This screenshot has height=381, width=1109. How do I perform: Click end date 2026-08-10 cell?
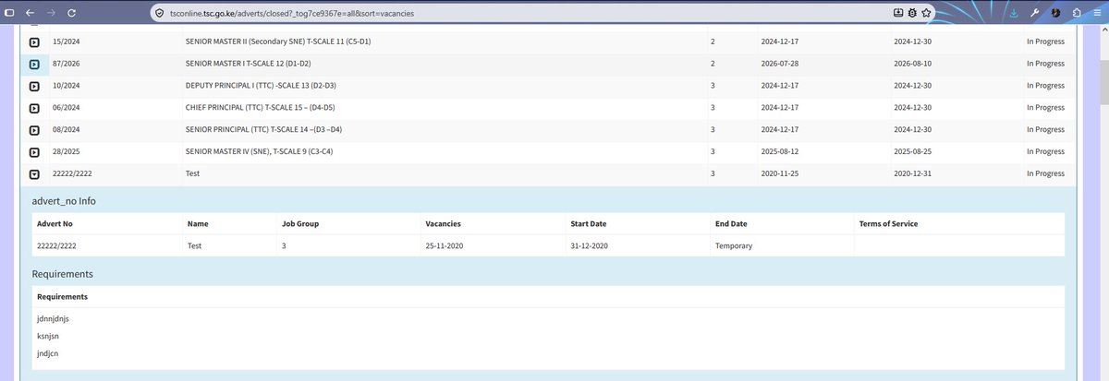point(913,64)
